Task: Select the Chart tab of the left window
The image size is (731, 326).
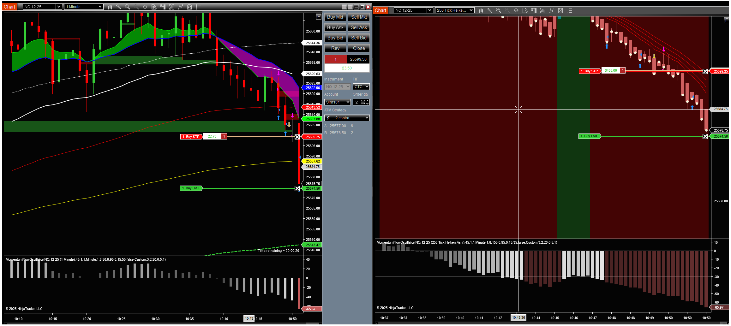Action: 9,7
